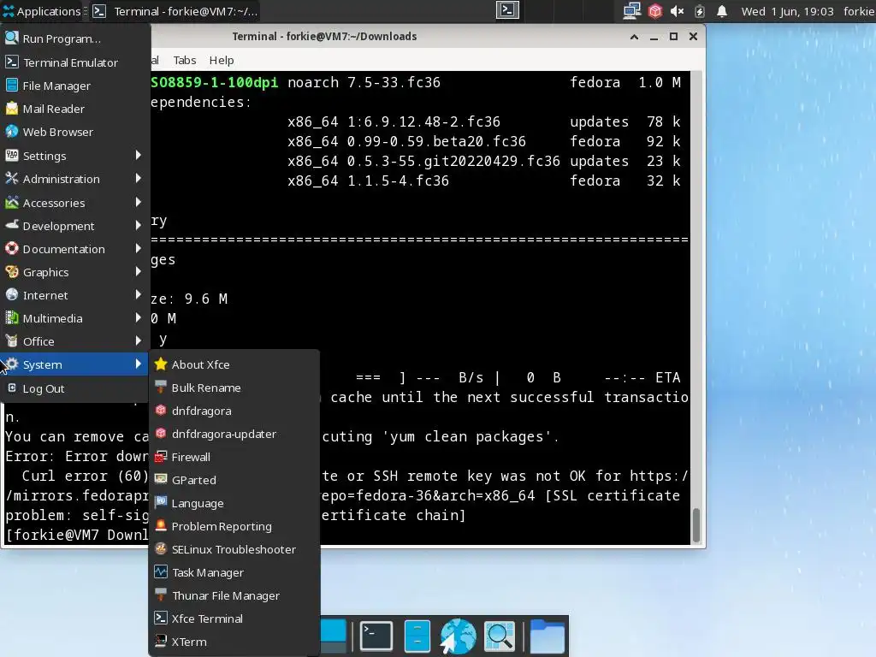
Task: Click the Multimedia film icon
Action: (x=12, y=318)
